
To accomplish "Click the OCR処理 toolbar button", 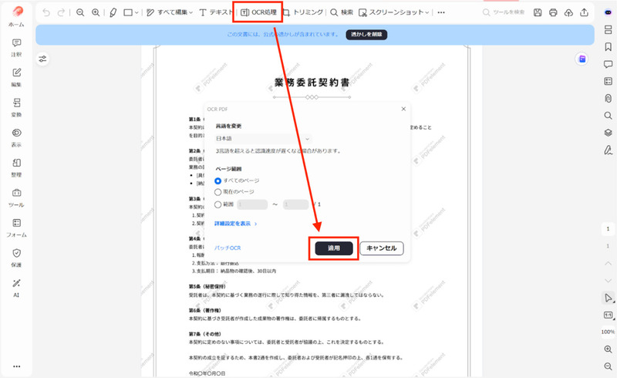I will point(258,12).
